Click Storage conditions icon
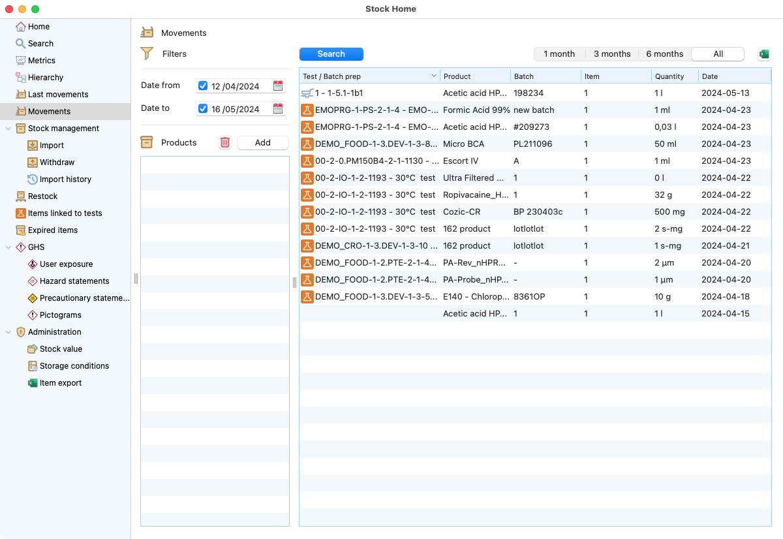This screenshot has width=783, height=539. pos(33,366)
